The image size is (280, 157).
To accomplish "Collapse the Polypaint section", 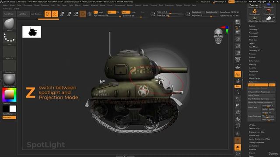I will [x=253, y=82].
